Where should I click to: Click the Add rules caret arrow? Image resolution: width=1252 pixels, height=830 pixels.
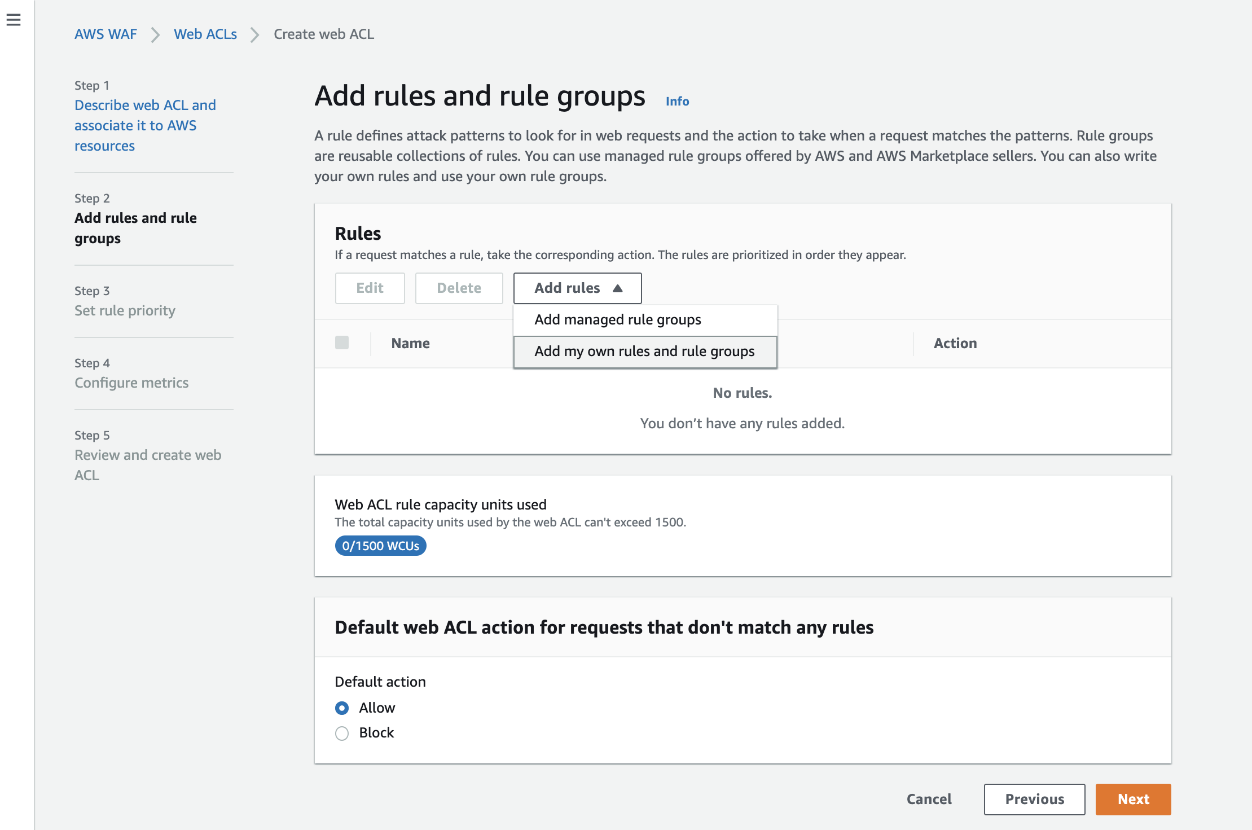618,288
